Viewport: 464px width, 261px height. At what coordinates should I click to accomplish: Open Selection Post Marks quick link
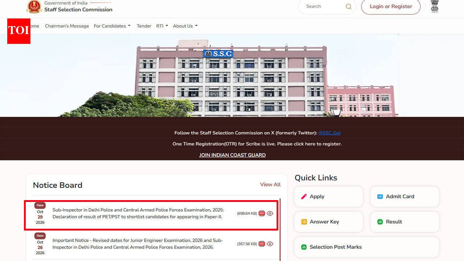tap(366, 247)
